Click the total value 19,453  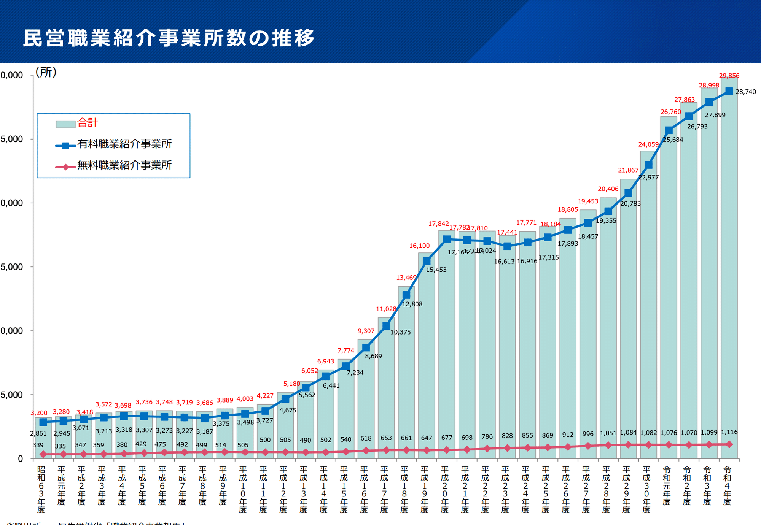588,201
